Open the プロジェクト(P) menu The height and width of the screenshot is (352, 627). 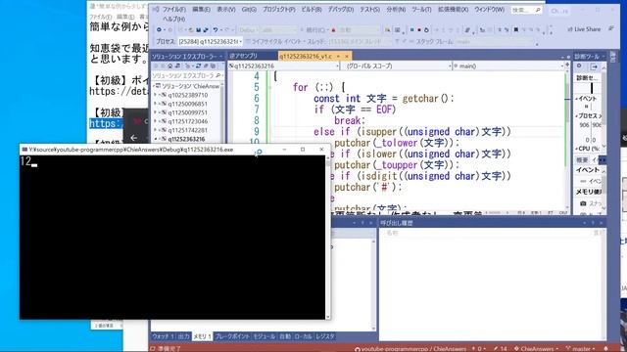278,10
